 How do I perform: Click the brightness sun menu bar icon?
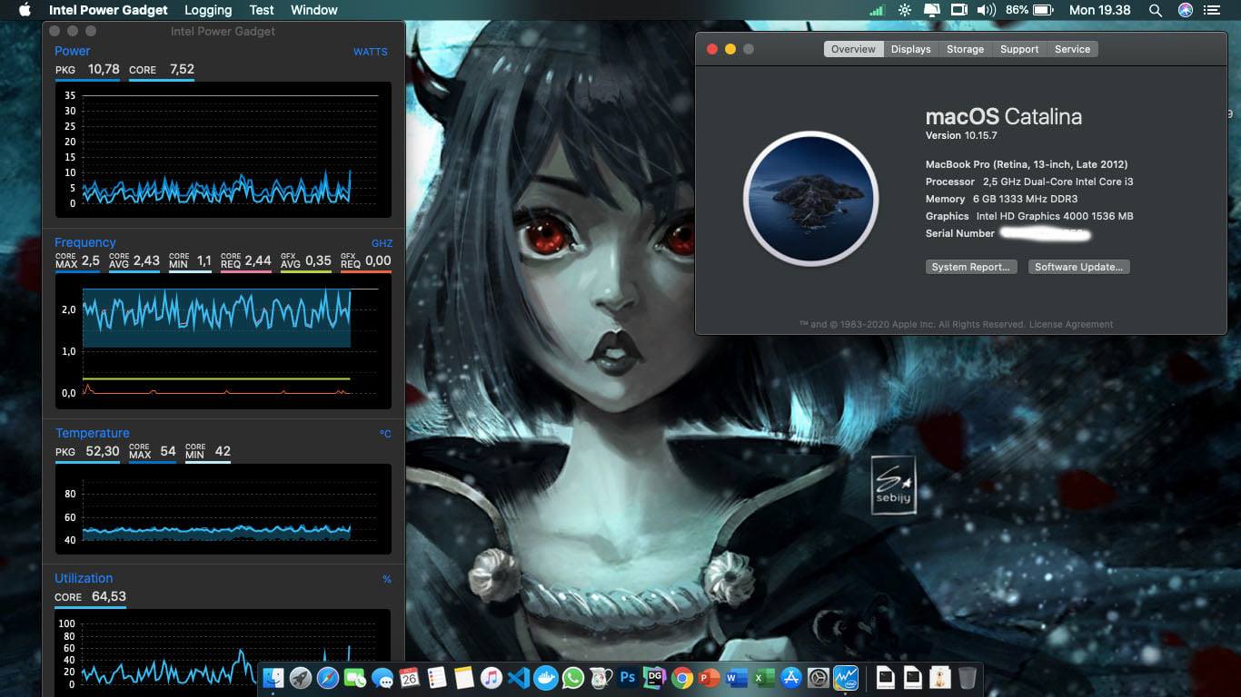[x=904, y=10]
